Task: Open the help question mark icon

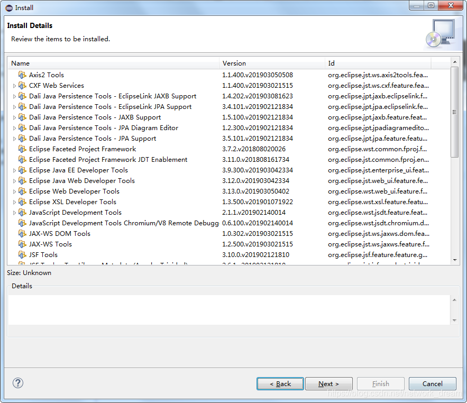Action: pyautogui.click(x=18, y=383)
